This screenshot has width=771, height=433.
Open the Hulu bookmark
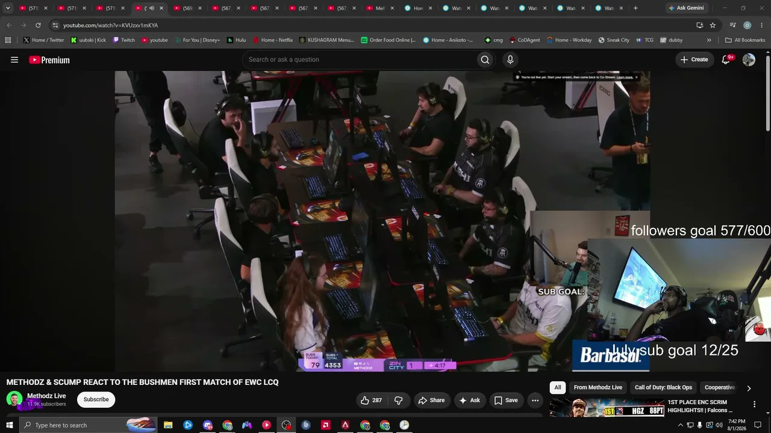pyautogui.click(x=236, y=40)
